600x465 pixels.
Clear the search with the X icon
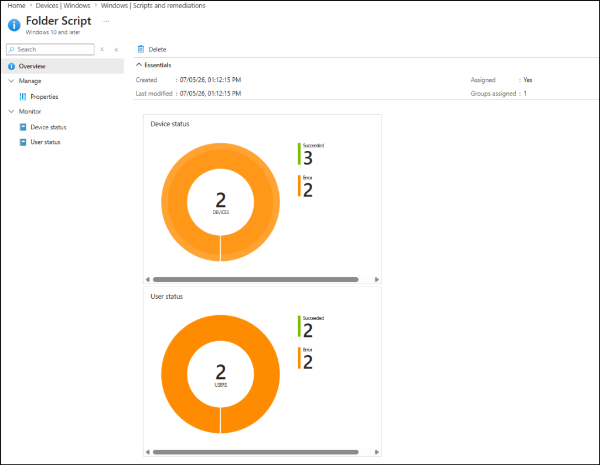102,49
